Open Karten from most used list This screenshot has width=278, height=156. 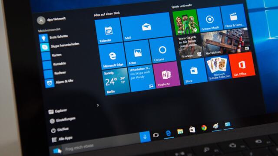[51, 55]
